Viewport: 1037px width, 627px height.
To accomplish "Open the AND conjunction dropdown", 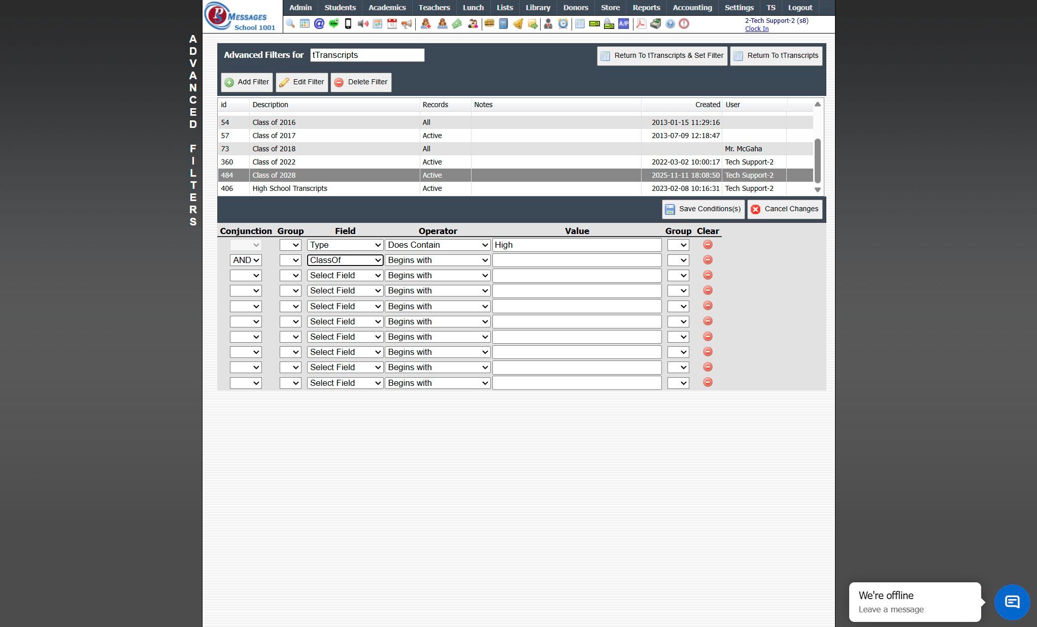I will click(246, 260).
